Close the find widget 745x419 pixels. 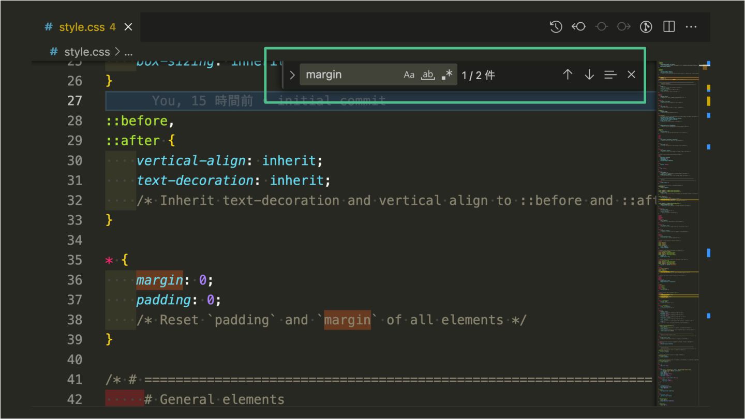coord(631,75)
